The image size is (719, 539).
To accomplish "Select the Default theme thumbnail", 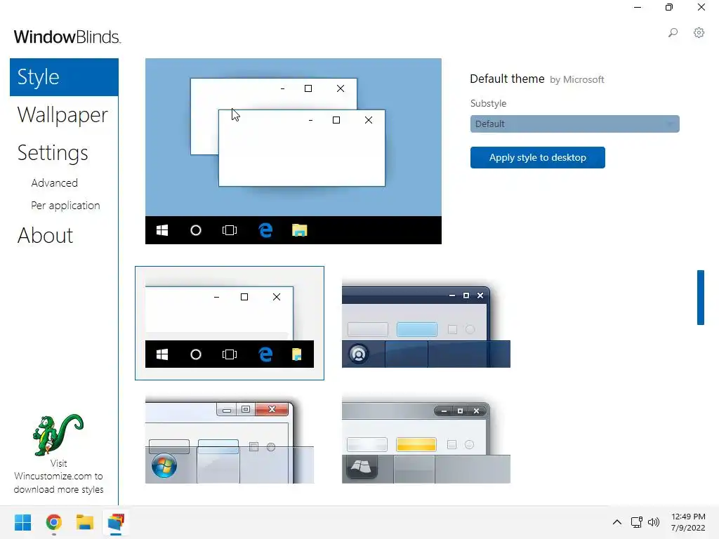I will [x=230, y=323].
